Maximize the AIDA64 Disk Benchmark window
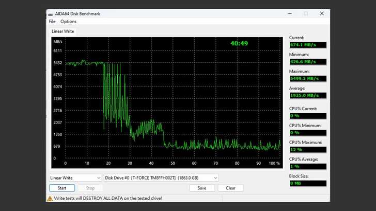 305,13
